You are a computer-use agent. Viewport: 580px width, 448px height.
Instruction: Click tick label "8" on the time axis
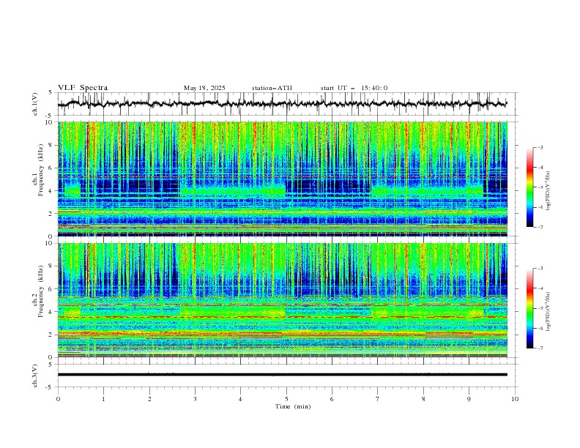tap(423, 399)
